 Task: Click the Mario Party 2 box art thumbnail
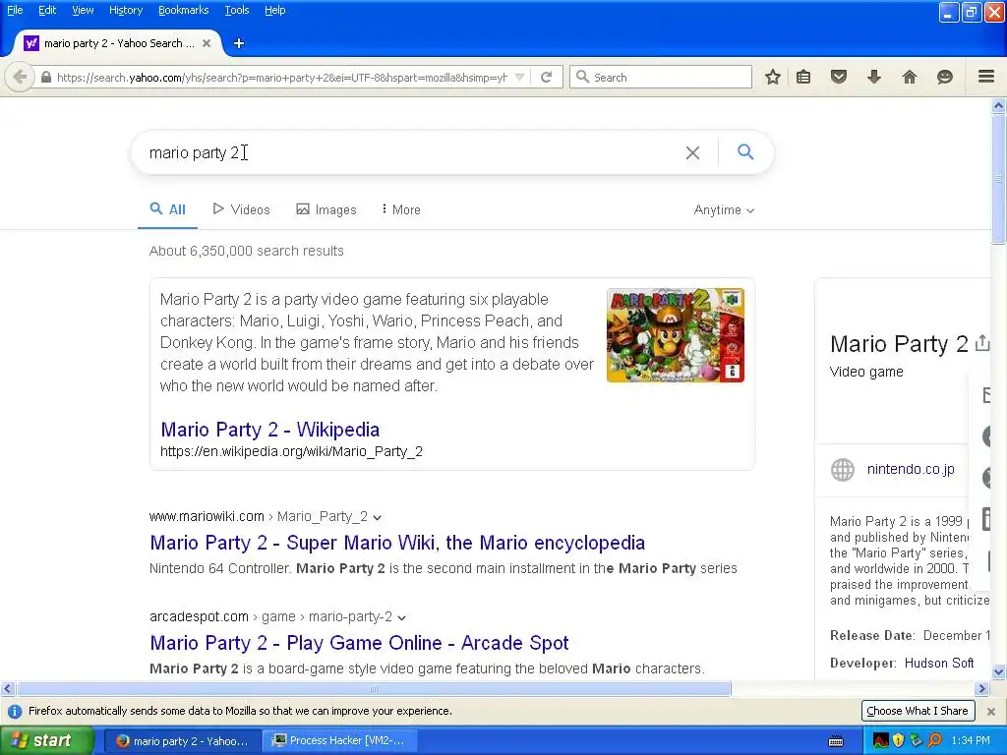click(676, 335)
